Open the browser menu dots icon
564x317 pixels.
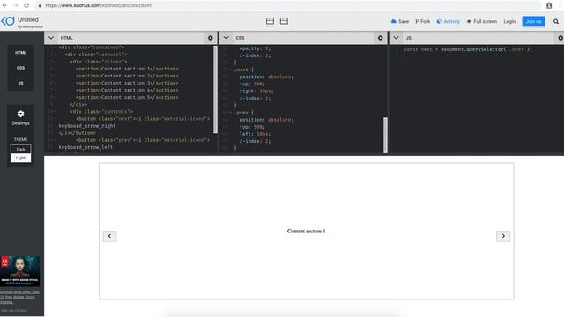tap(560, 5)
